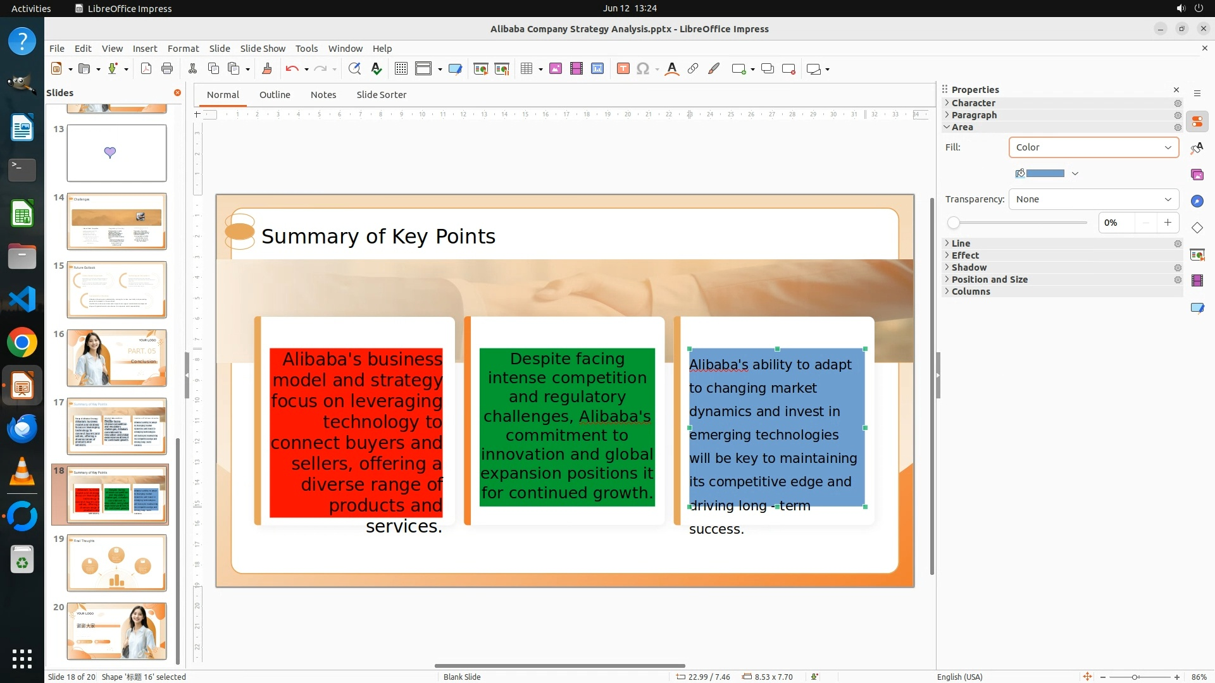Click the Insert Special Character omega icon
This screenshot has height=683, width=1215.
point(643,69)
